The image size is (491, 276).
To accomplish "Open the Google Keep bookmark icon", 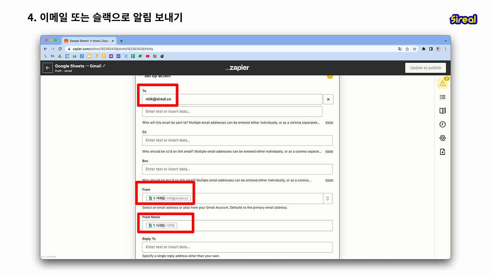I will pyautogui.click(x=104, y=56).
